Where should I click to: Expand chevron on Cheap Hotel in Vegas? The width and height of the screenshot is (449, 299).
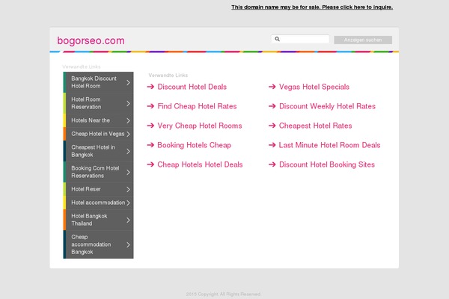(x=128, y=134)
